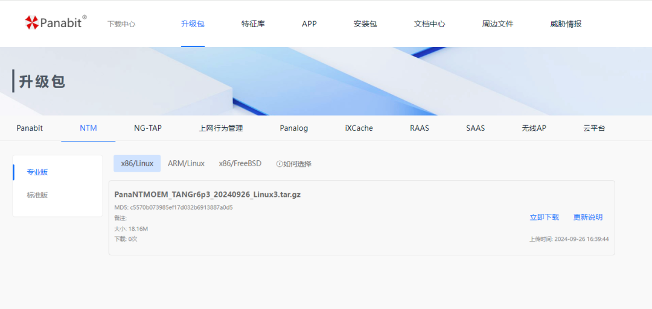
Task: Click 立即下载 for the PanaNTMOEM package
Action: (545, 217)
